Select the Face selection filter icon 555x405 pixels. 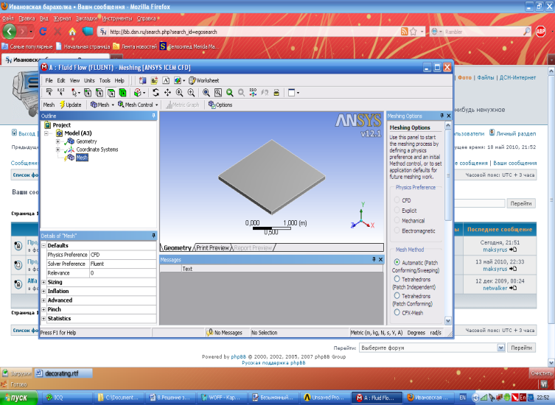point(111,93)
